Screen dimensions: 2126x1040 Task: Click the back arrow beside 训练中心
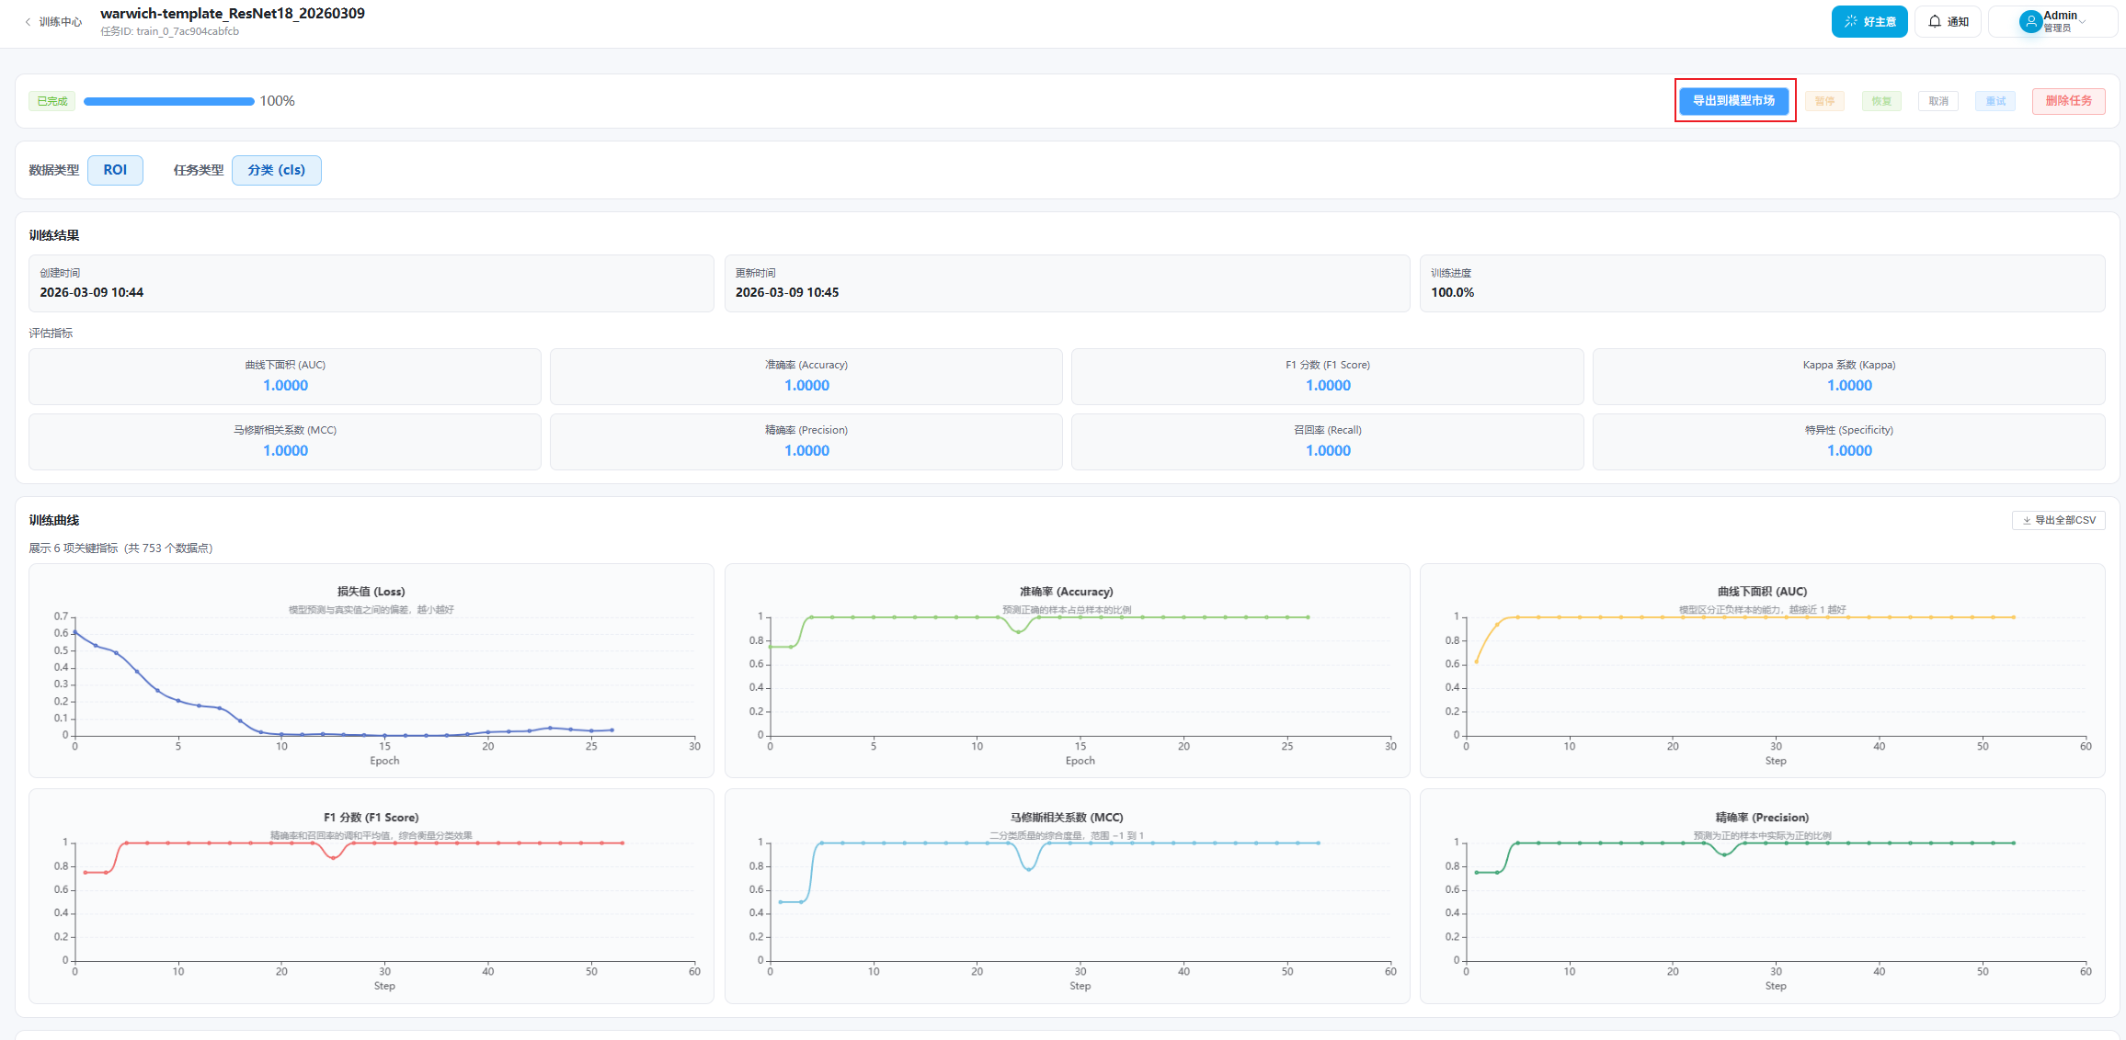[x=28, y=22]
